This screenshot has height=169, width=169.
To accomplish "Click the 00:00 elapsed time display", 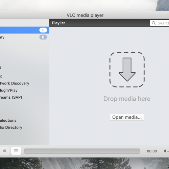I will point(152,151).
